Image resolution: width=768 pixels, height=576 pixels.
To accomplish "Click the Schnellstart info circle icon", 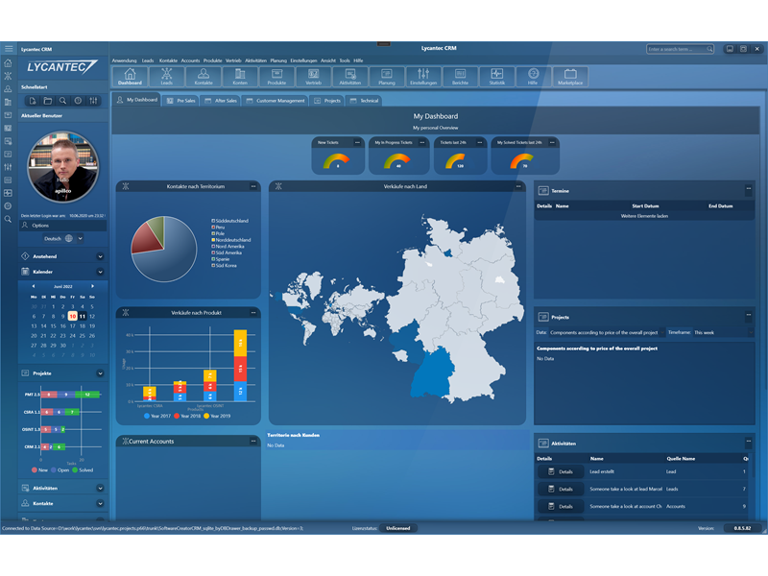I will [x=78, y=101].
